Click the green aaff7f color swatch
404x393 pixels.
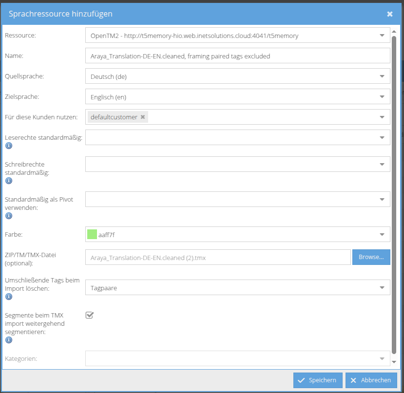point(92,235)
